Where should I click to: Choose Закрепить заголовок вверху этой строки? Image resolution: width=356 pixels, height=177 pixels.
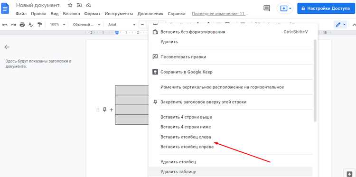230,102
